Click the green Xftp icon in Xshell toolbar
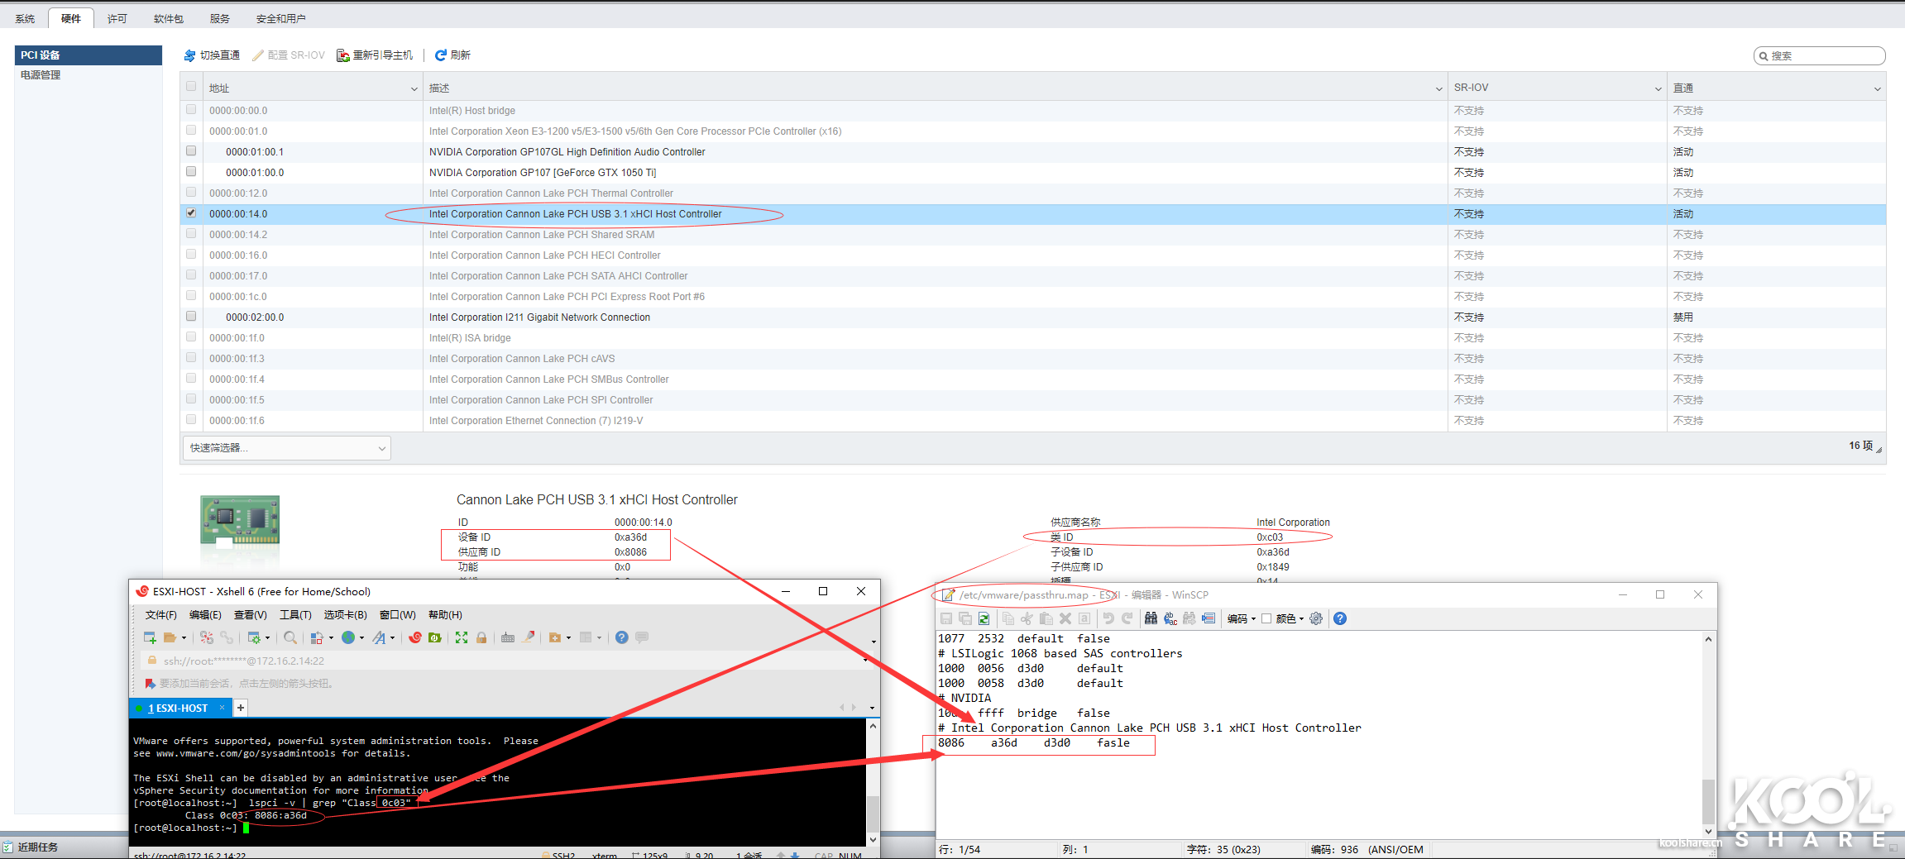Screen dimensions: 1905x859 (x=434, y=637)
